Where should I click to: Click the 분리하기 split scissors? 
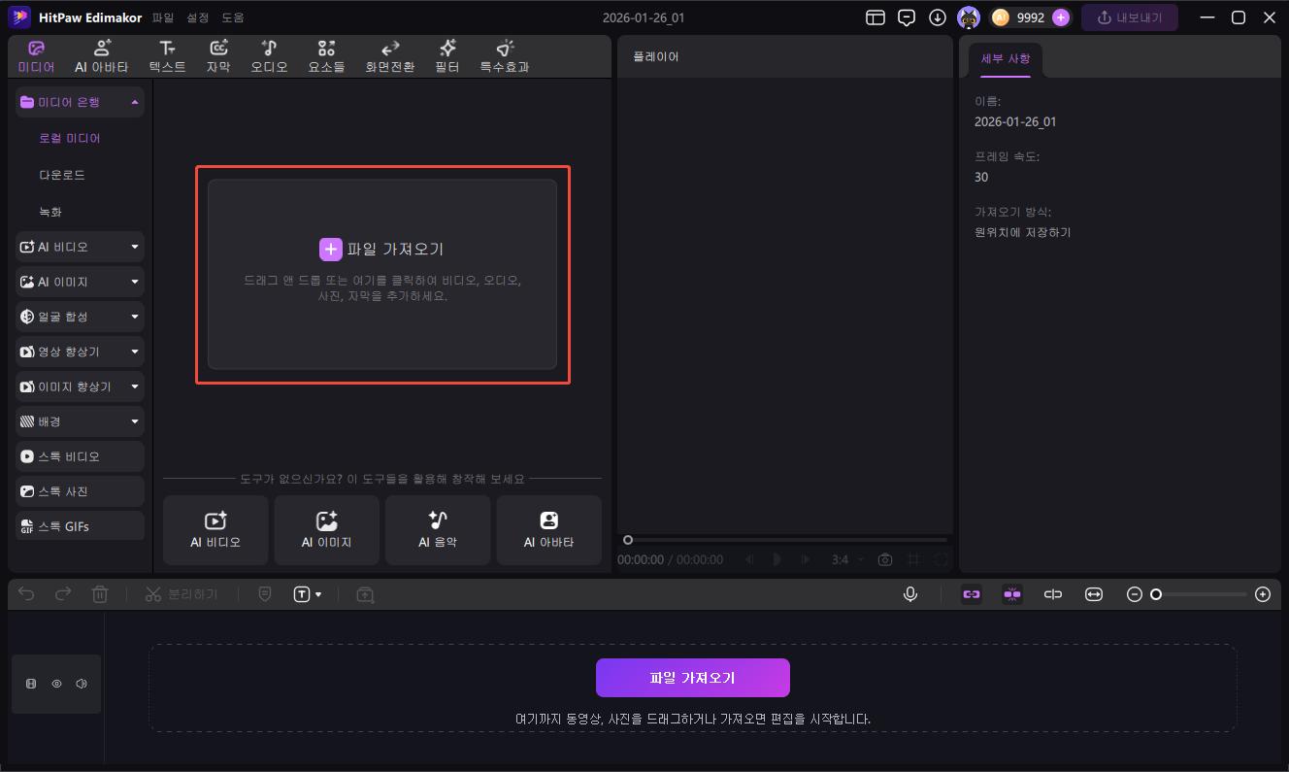click(182, 594)
